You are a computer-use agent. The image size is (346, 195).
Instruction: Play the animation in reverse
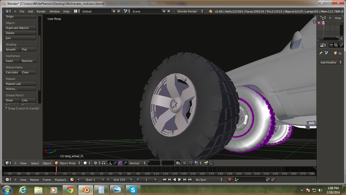tap(175, 180)
